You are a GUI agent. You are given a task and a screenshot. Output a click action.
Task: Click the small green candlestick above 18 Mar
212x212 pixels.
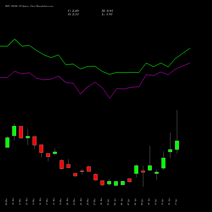(x=55, y=153)
